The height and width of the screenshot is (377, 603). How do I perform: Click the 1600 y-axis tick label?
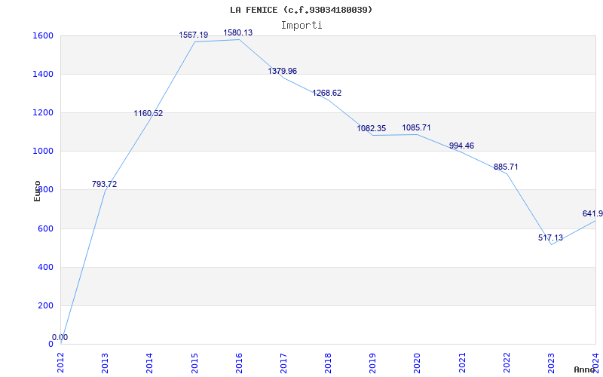[x=43, y=36]
